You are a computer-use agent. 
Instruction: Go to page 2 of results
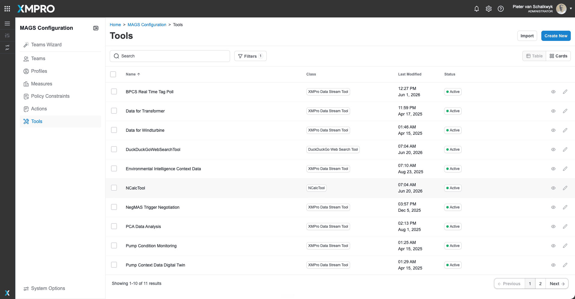click(540, 284)
